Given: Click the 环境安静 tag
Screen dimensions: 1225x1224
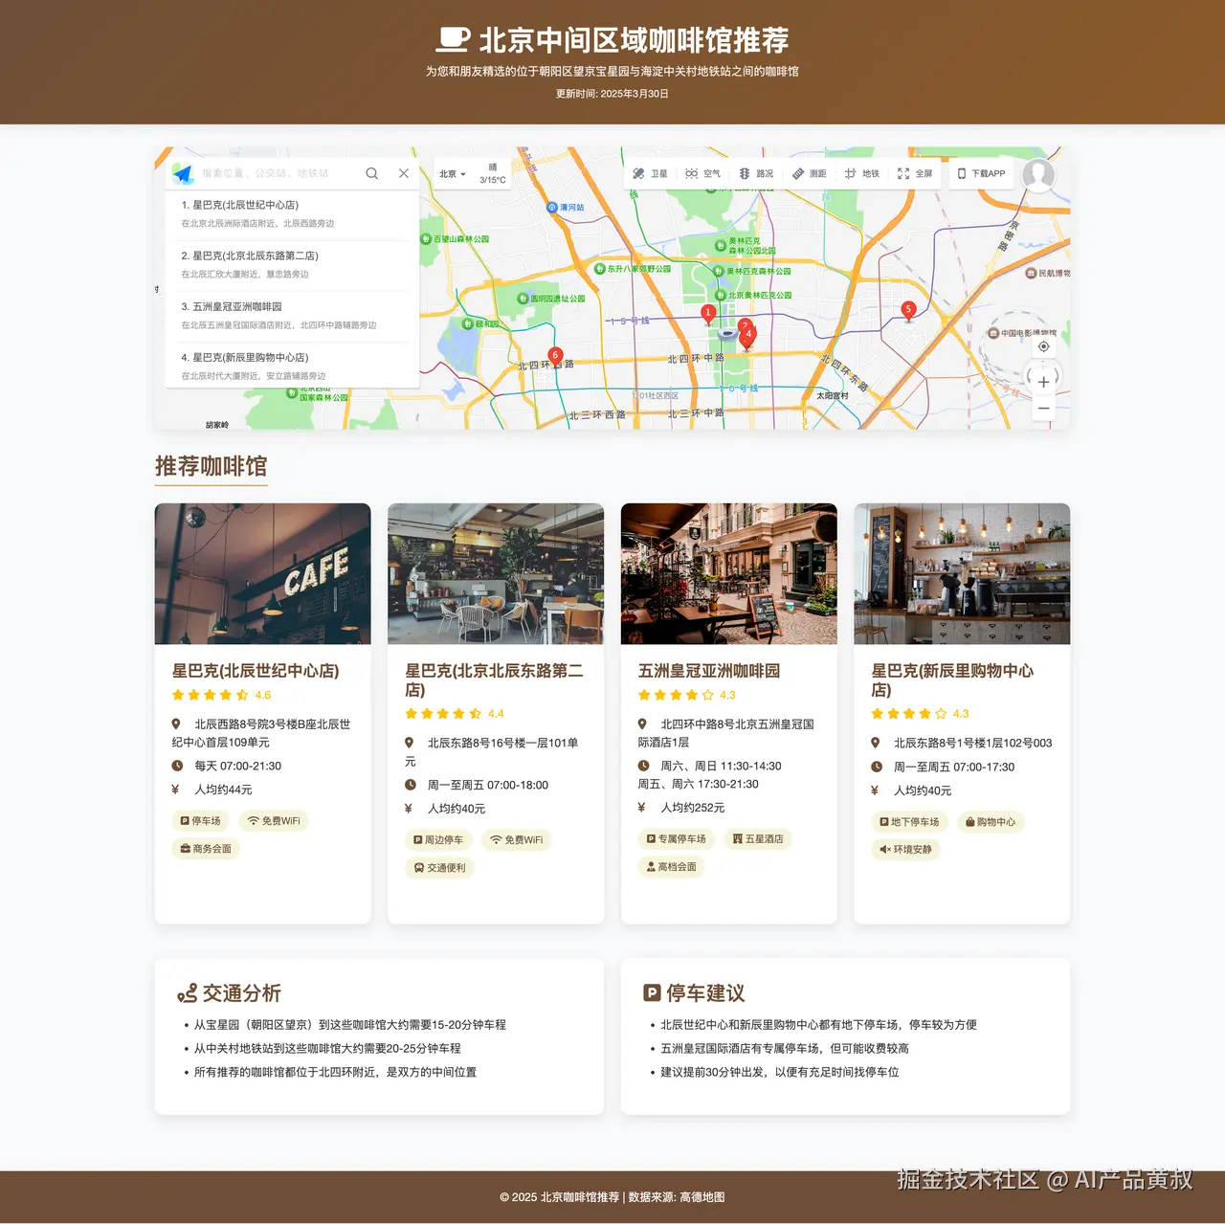Looking at the screenshot, I should pyautogui.click(x=906, y=850).
